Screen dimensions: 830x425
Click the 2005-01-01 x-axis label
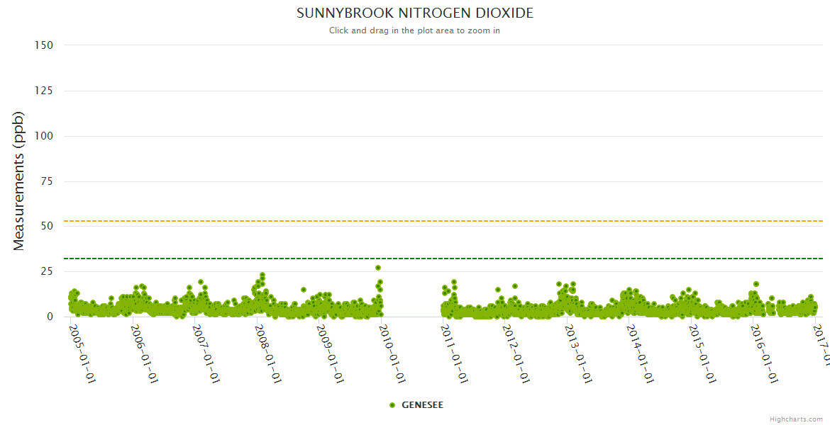[82, 354]
